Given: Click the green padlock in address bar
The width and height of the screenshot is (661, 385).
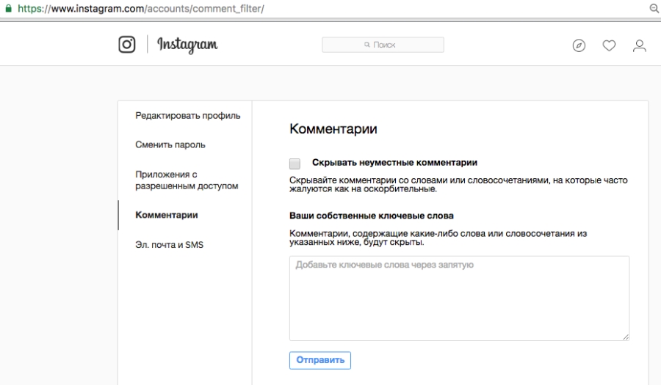Looking at the screenshot, I should tap(8, 8).
